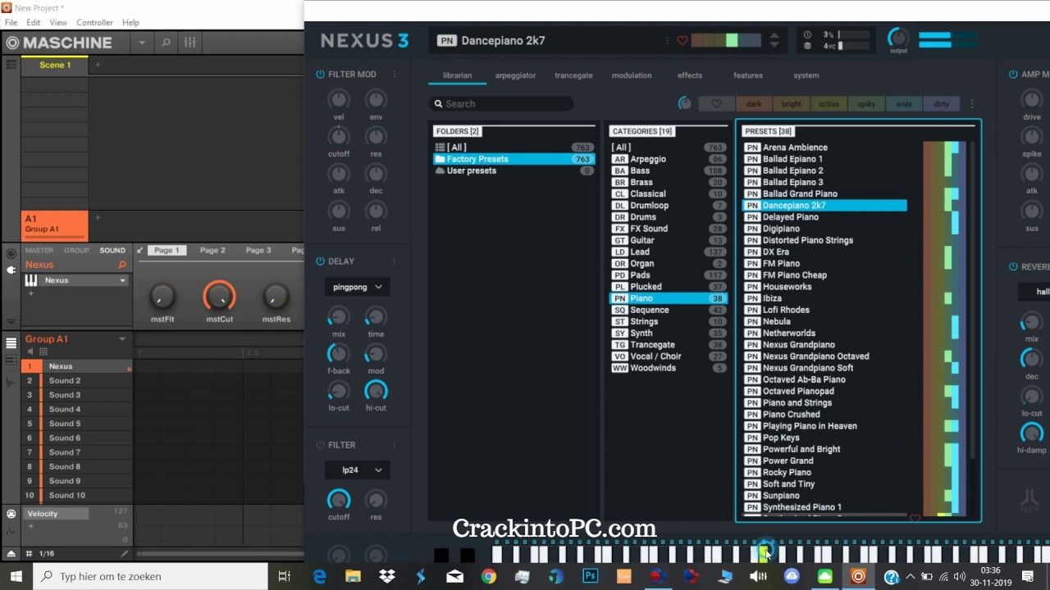Open the Nexus plug-in slot dropdown
This screenshot has height=590, width=1050.
click(123, 280)
